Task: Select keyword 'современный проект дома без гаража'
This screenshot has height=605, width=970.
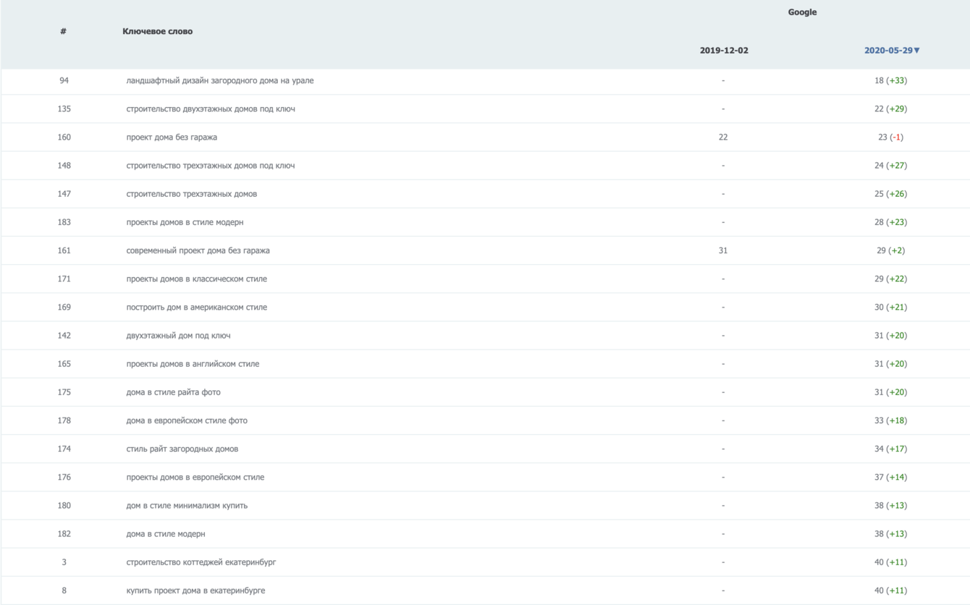Action: click(x=198, y=250)
